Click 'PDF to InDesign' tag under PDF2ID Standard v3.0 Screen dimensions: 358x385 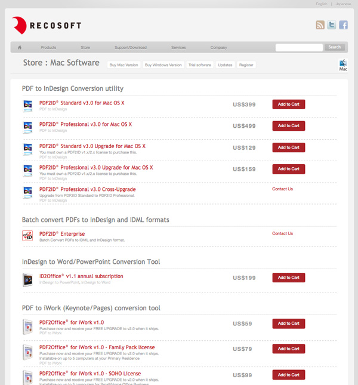53,109
